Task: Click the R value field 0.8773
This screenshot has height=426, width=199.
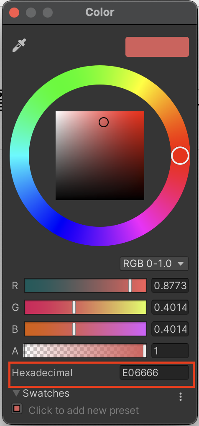Action: point(170,285)
